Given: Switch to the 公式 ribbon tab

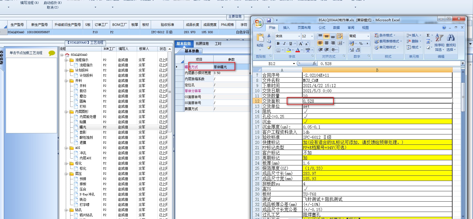Looking at the screenshot, I should (x=322, y=28).
